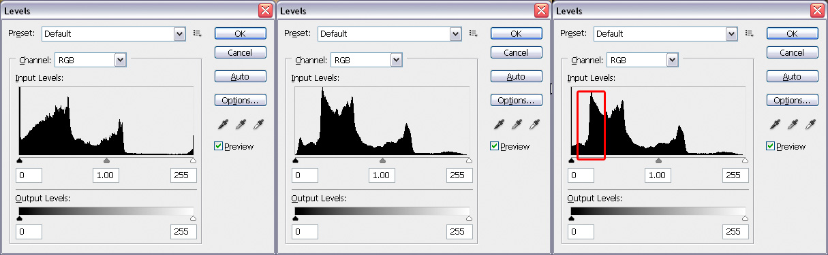
Task: Select the gray point eyedropper in left dialog
Action: click(241, 124)
